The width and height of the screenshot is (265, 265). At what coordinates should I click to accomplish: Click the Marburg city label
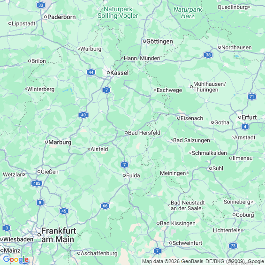click(x=60, y=142)
